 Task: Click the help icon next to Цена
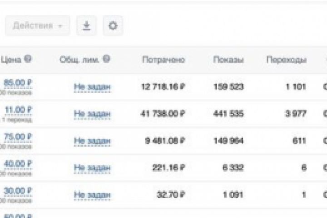click(x=28, y=59)
